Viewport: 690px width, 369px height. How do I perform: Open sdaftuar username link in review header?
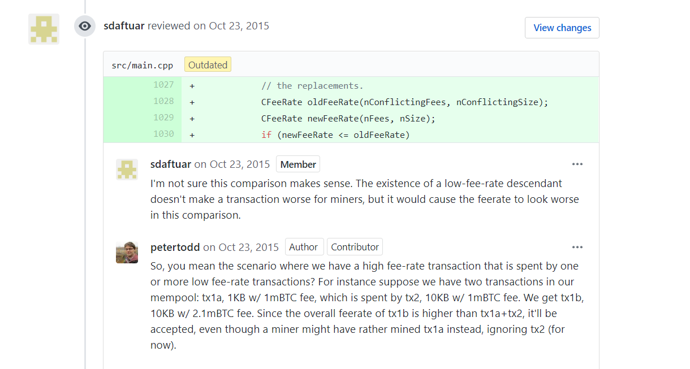[124, 26]
